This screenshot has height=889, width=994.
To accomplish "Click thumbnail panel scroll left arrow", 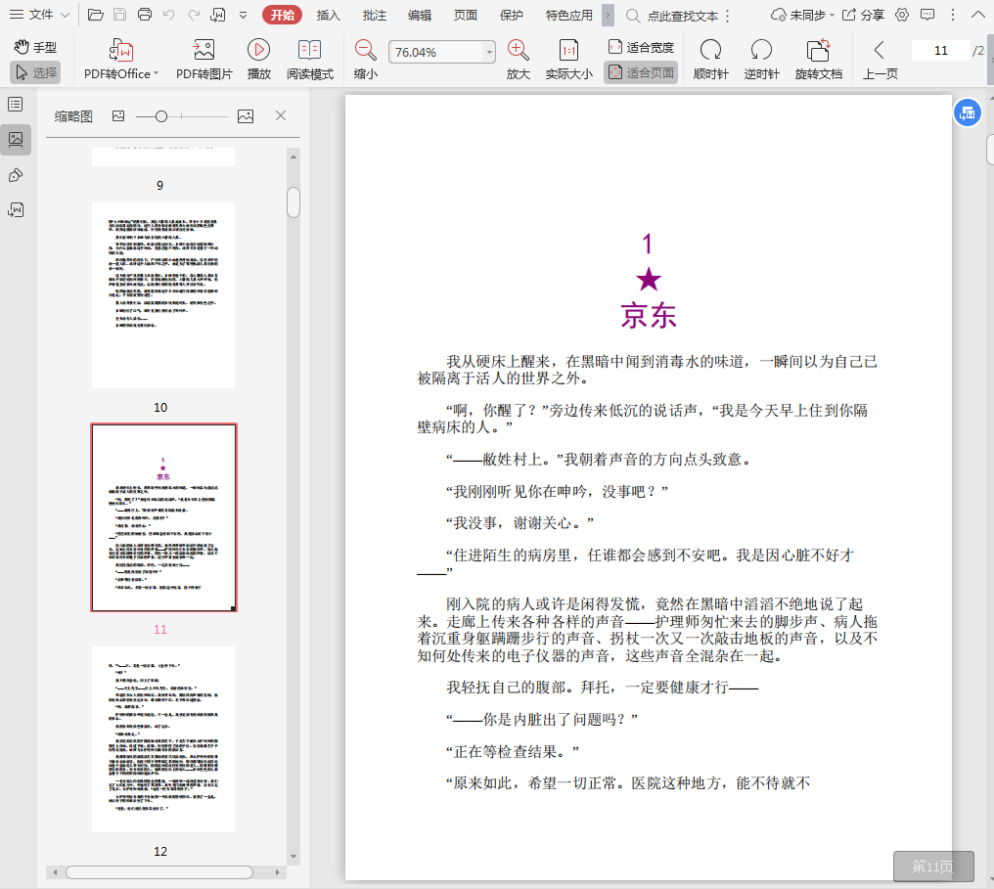I will [55, 872].
